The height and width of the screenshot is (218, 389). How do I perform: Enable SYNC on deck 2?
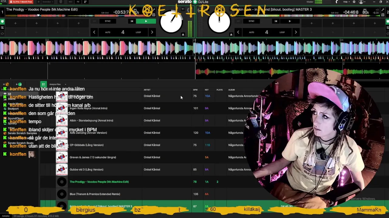(251, 21)
